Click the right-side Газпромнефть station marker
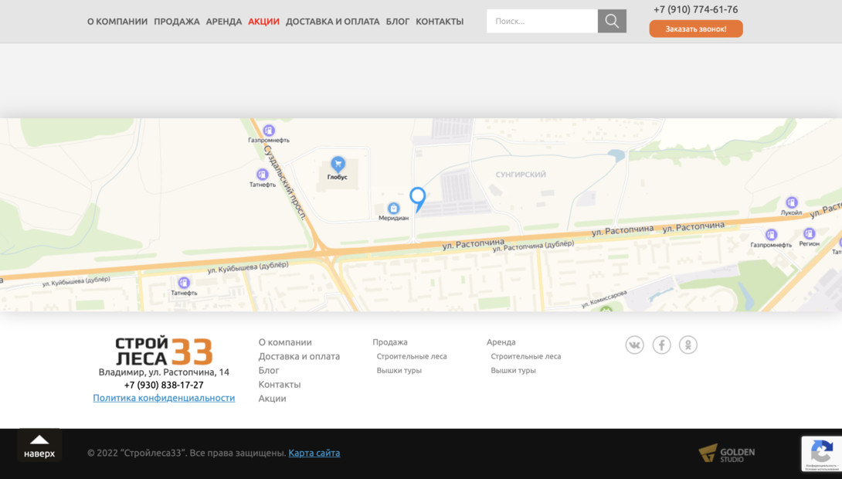This screenshot has height=479, width=842. (771, 235)
